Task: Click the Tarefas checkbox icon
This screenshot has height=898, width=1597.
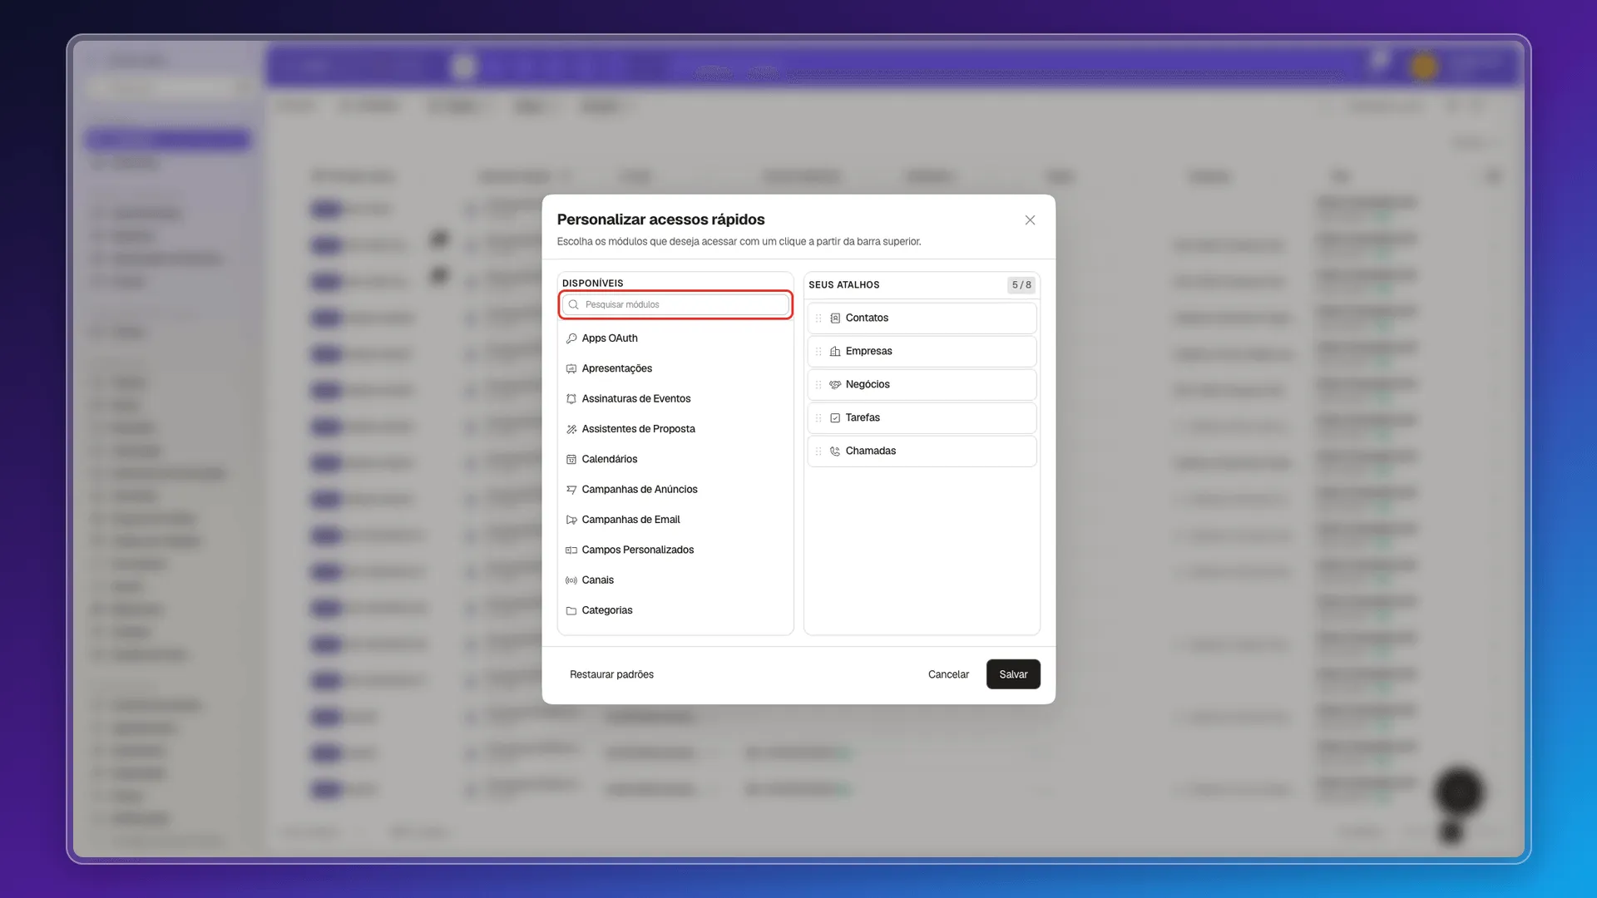Action: point(835,417)
